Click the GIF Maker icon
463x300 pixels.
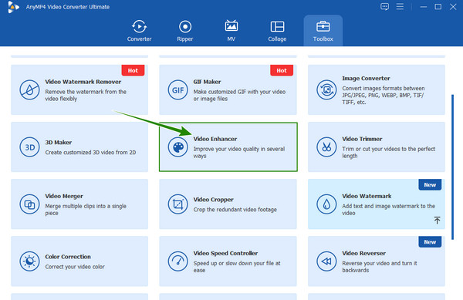[177, 90]
